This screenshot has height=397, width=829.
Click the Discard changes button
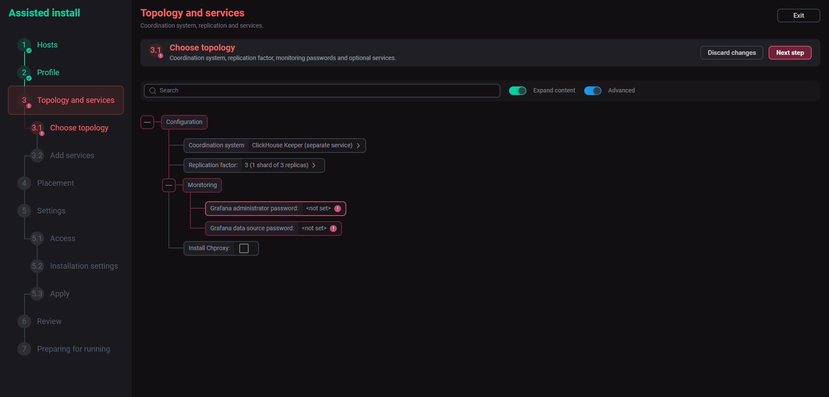pos(732,53)
